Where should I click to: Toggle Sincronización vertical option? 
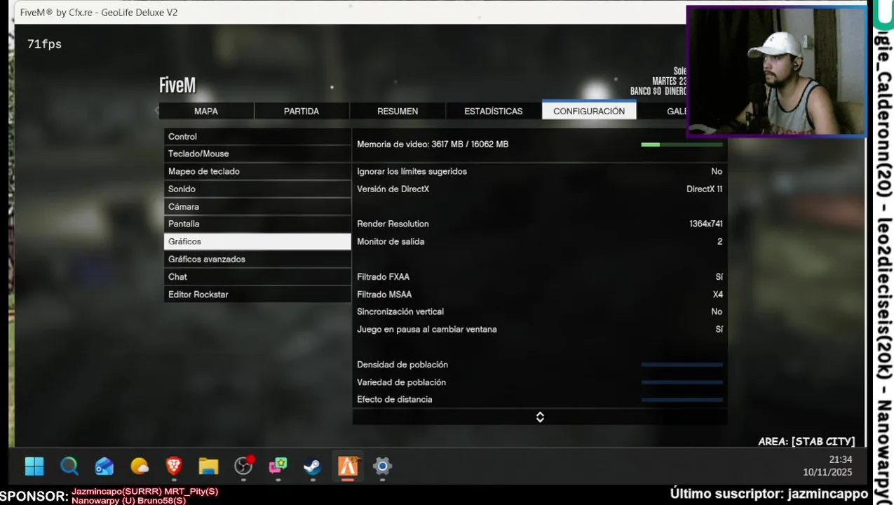[539, 311]
